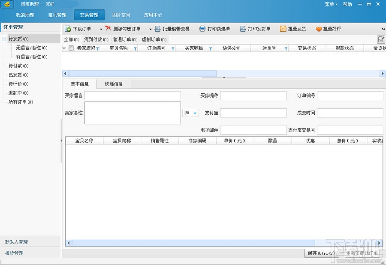The height and width of the screenshot is (265, 386).
Task: Click the batch edit transactions icon
Action: pyautogui.click(x=157, y=29)
